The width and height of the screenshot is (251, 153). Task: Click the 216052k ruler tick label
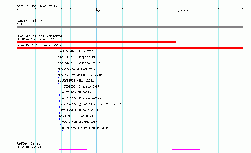pyautogui.click(x=183, y=11)
